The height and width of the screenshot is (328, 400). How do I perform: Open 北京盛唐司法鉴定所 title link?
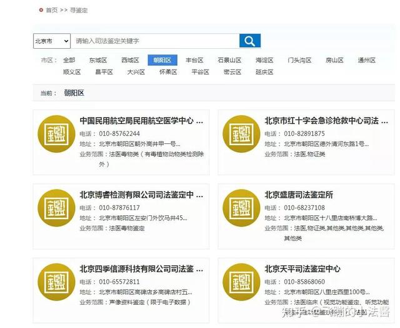tap(297, 195)
